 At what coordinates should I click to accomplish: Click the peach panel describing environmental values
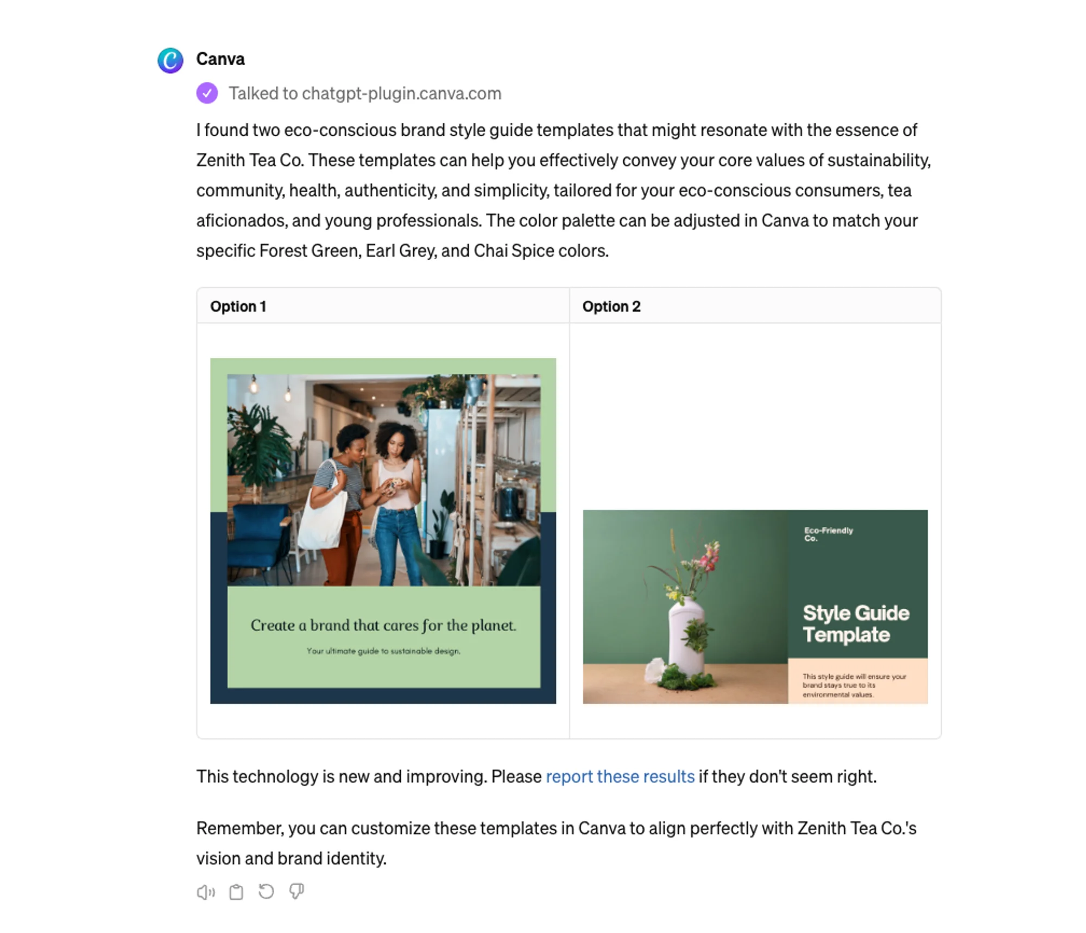point(857,681)
